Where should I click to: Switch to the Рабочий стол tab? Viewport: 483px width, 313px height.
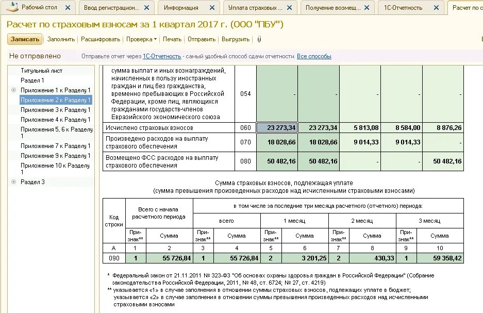39,7
